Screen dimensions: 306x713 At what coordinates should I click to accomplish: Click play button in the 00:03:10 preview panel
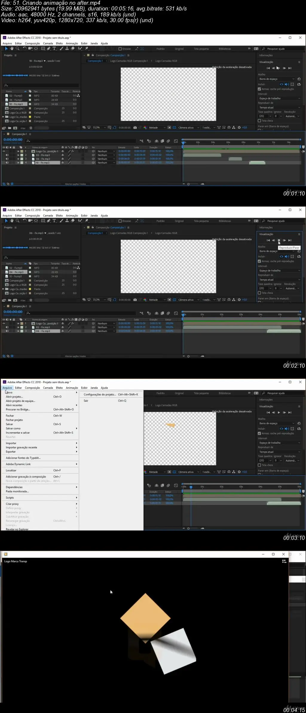(x=279, y=412)
